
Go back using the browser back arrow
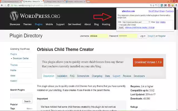[2, 5]
